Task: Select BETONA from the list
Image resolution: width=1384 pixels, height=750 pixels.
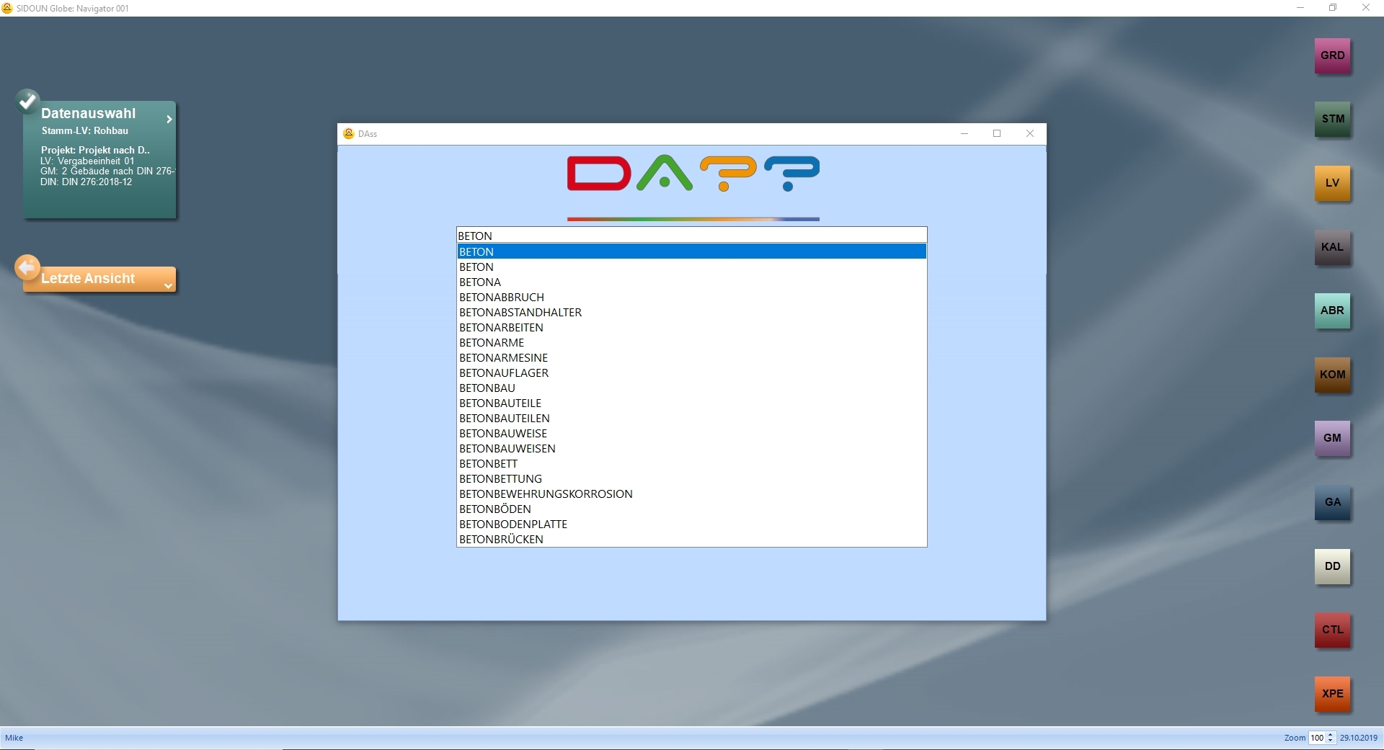Action: point(692,282)
